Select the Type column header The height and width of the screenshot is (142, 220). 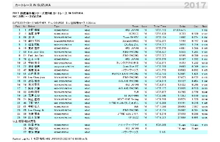click(x=57, y=26)
